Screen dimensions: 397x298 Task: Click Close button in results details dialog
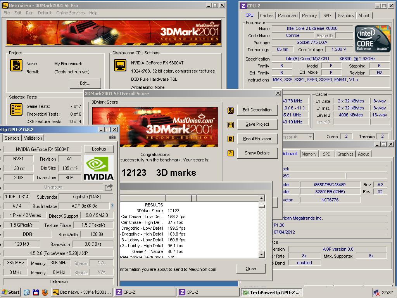click(x=251, y=269)
